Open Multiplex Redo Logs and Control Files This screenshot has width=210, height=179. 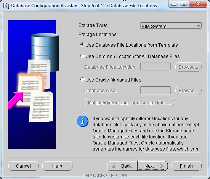pyautogui.click(x=129, y=103)
